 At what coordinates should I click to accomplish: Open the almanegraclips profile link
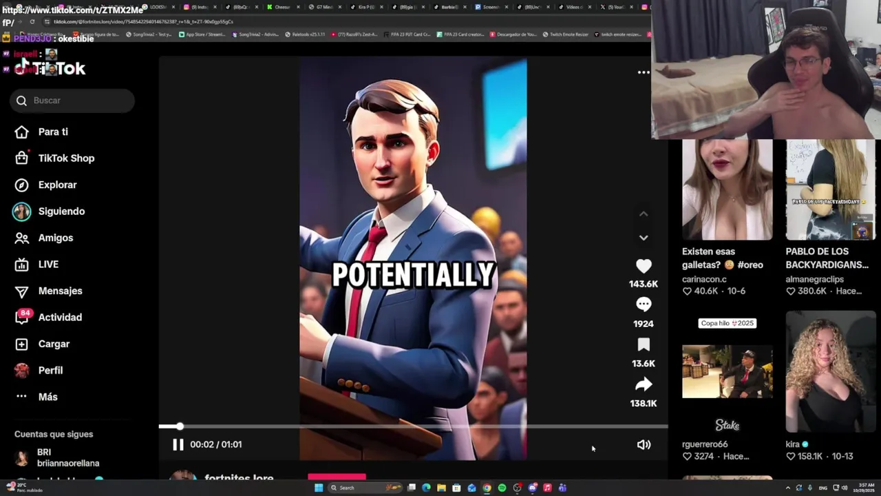click(x=814, y=279)
